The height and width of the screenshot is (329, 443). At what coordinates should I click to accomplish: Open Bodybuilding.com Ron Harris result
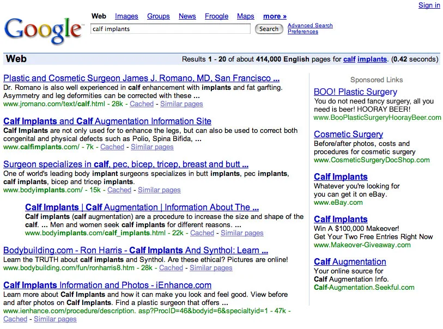pos(136,250)
